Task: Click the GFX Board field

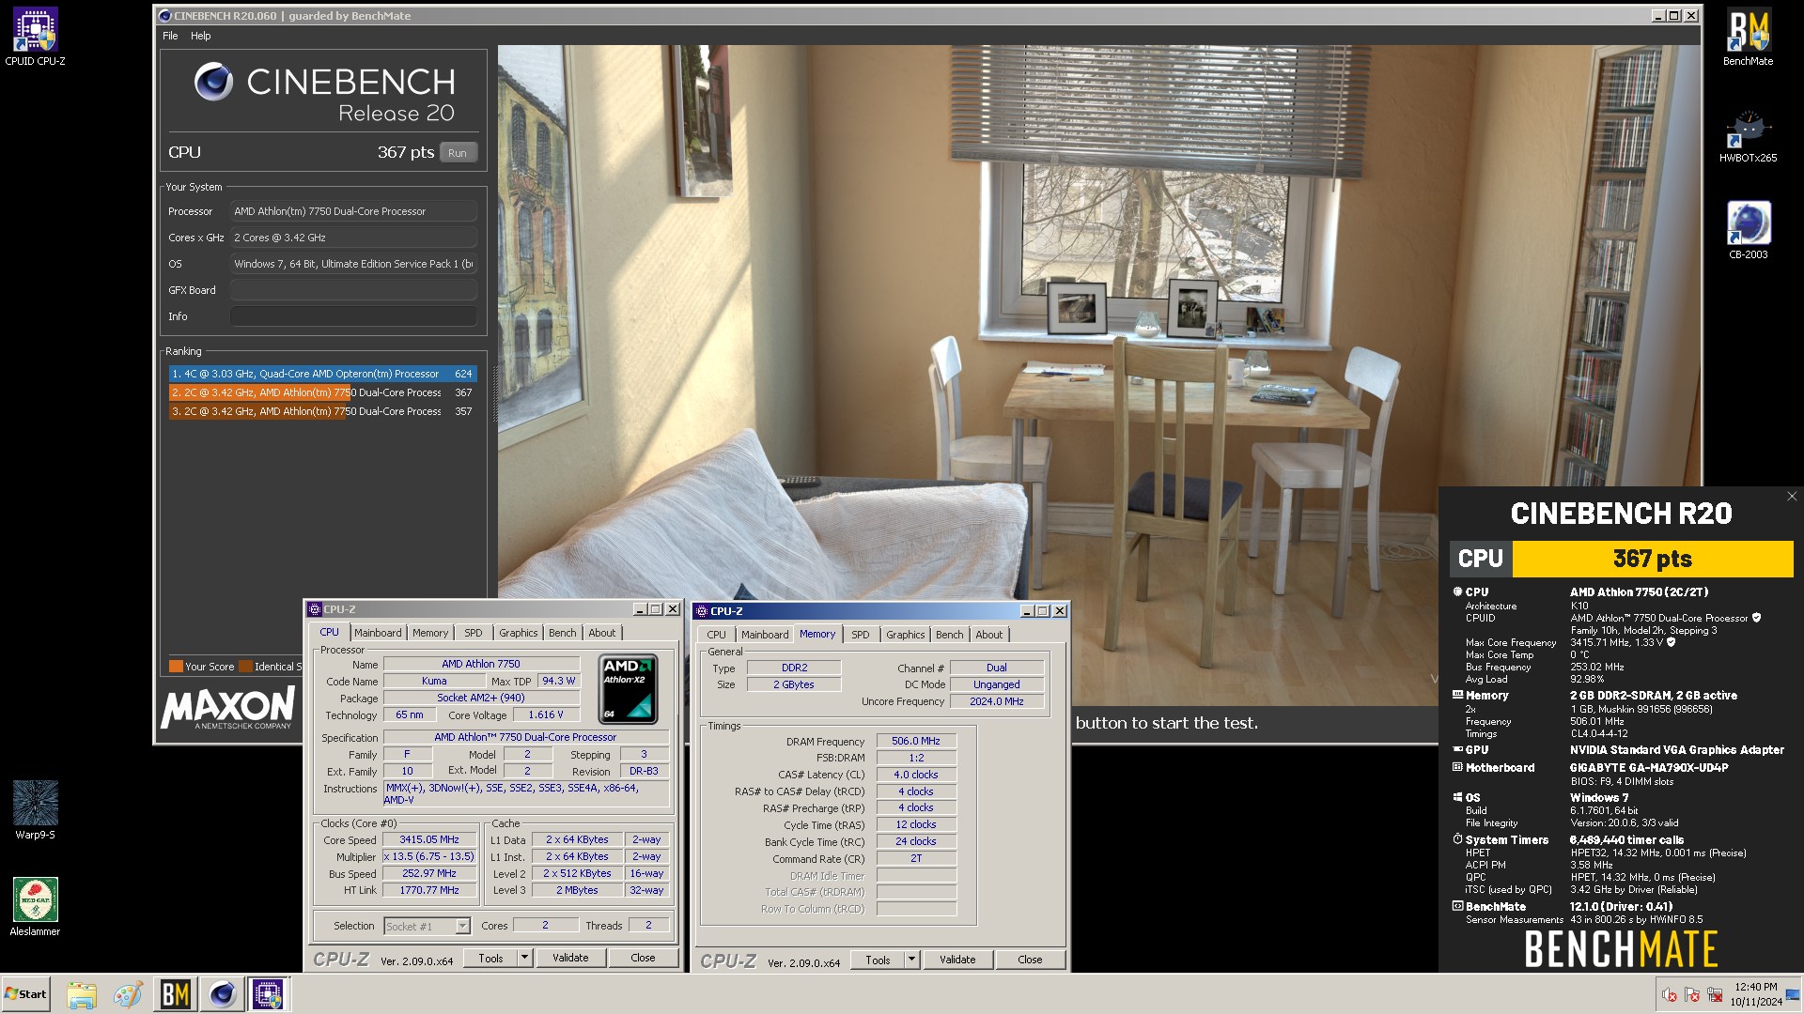Action: 353,290
